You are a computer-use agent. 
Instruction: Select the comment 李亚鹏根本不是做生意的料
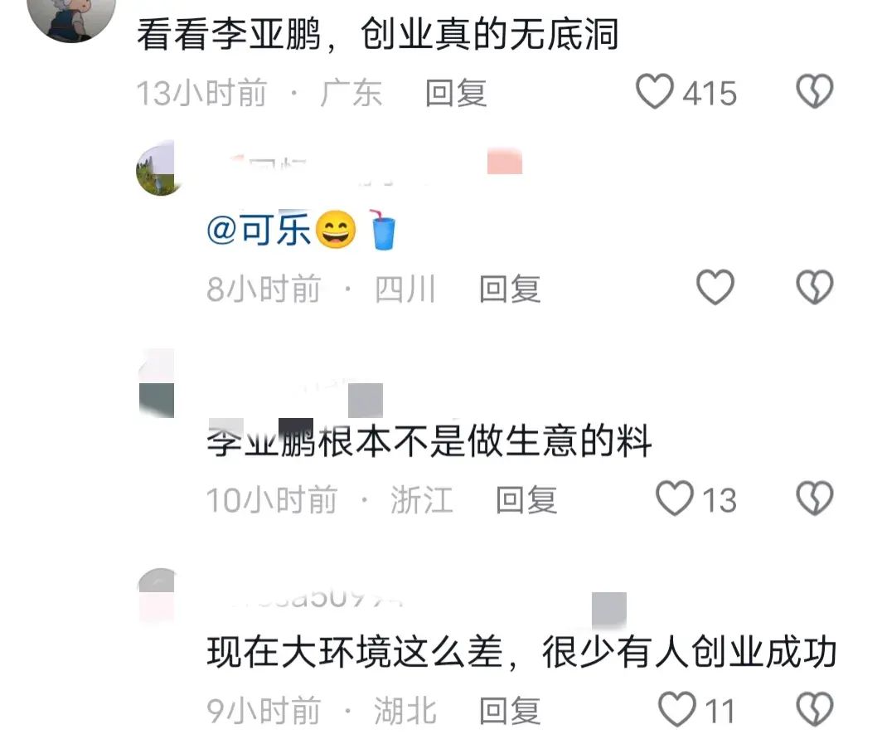tap(429, 440)
